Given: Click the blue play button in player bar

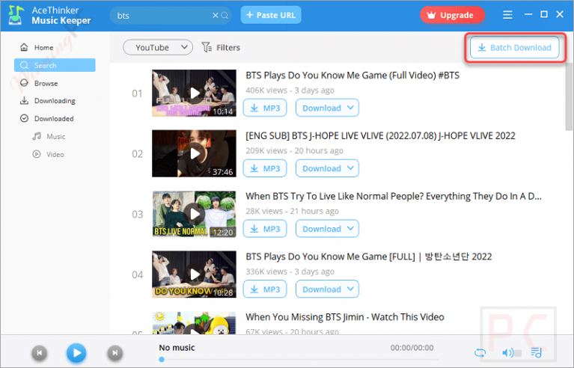Looking at the screenshot, I should 76,353.
